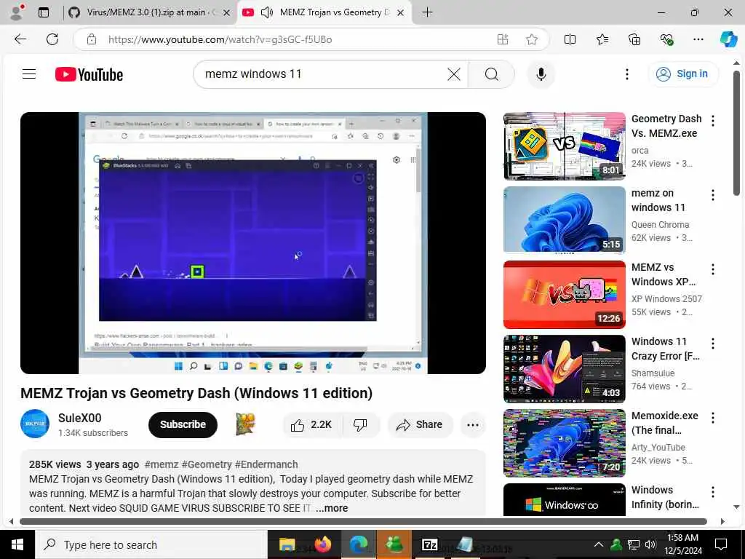Open options for Windows 11 Crazy Error
Screen dimensions: 745x559
[x=713, y=344]
